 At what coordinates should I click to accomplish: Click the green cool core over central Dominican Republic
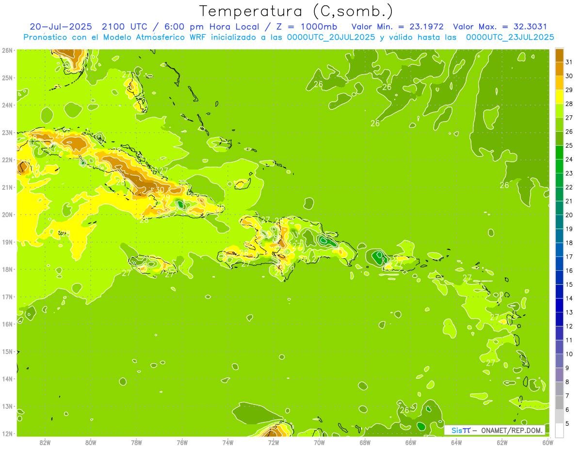tap(328, 241)
